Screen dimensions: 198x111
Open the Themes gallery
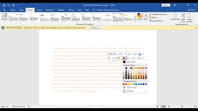pyautogui.click(x=4, y=17)
